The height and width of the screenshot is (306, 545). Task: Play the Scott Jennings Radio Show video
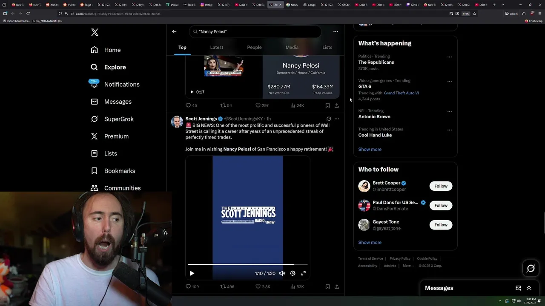[x=192, y=273]
